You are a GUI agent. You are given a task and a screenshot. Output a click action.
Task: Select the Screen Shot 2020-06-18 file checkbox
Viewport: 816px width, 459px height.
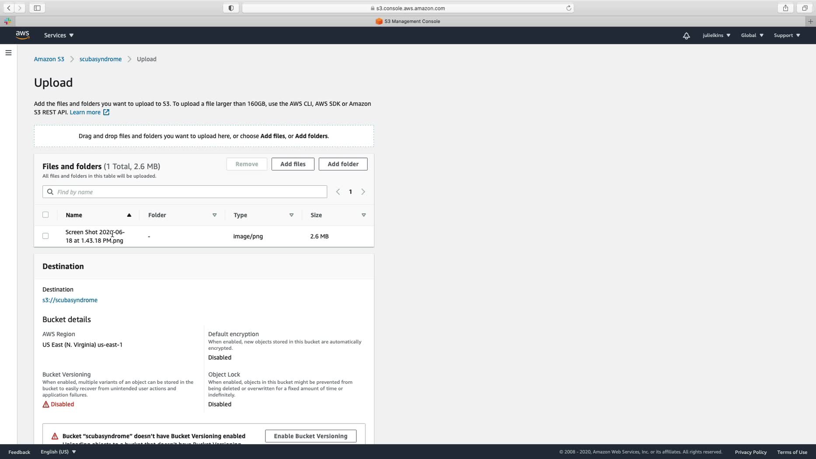[x=45, y=236]
